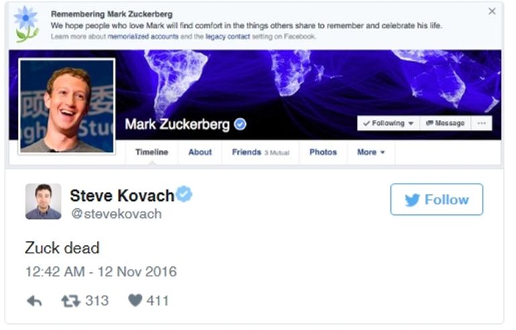Screen dimensions: 516x330
Task: Open the Friends tab
Action: [259, 153]
